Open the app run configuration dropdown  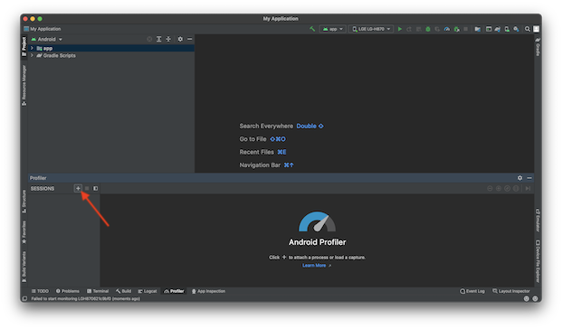[x=333, y=29]
